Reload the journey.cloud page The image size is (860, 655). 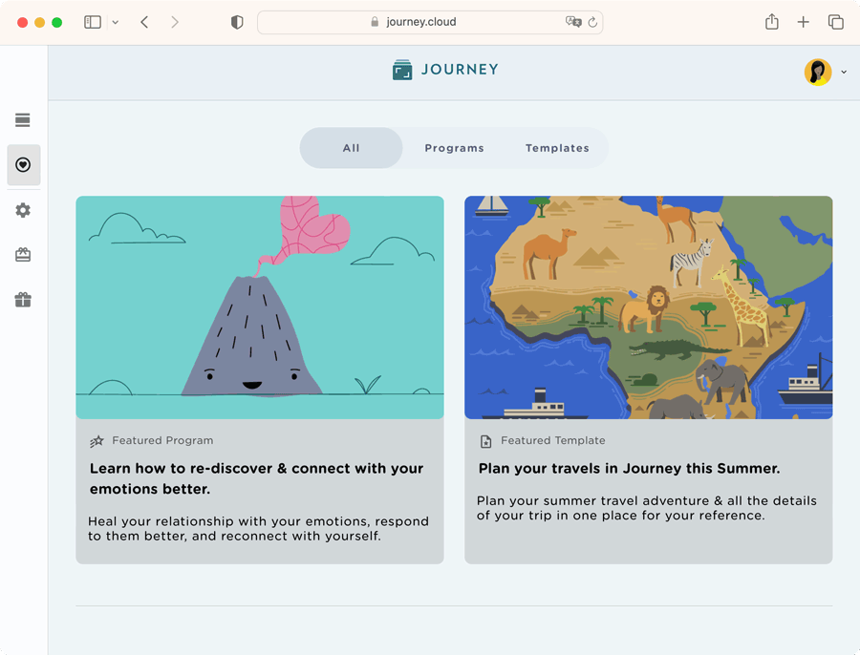592,23
